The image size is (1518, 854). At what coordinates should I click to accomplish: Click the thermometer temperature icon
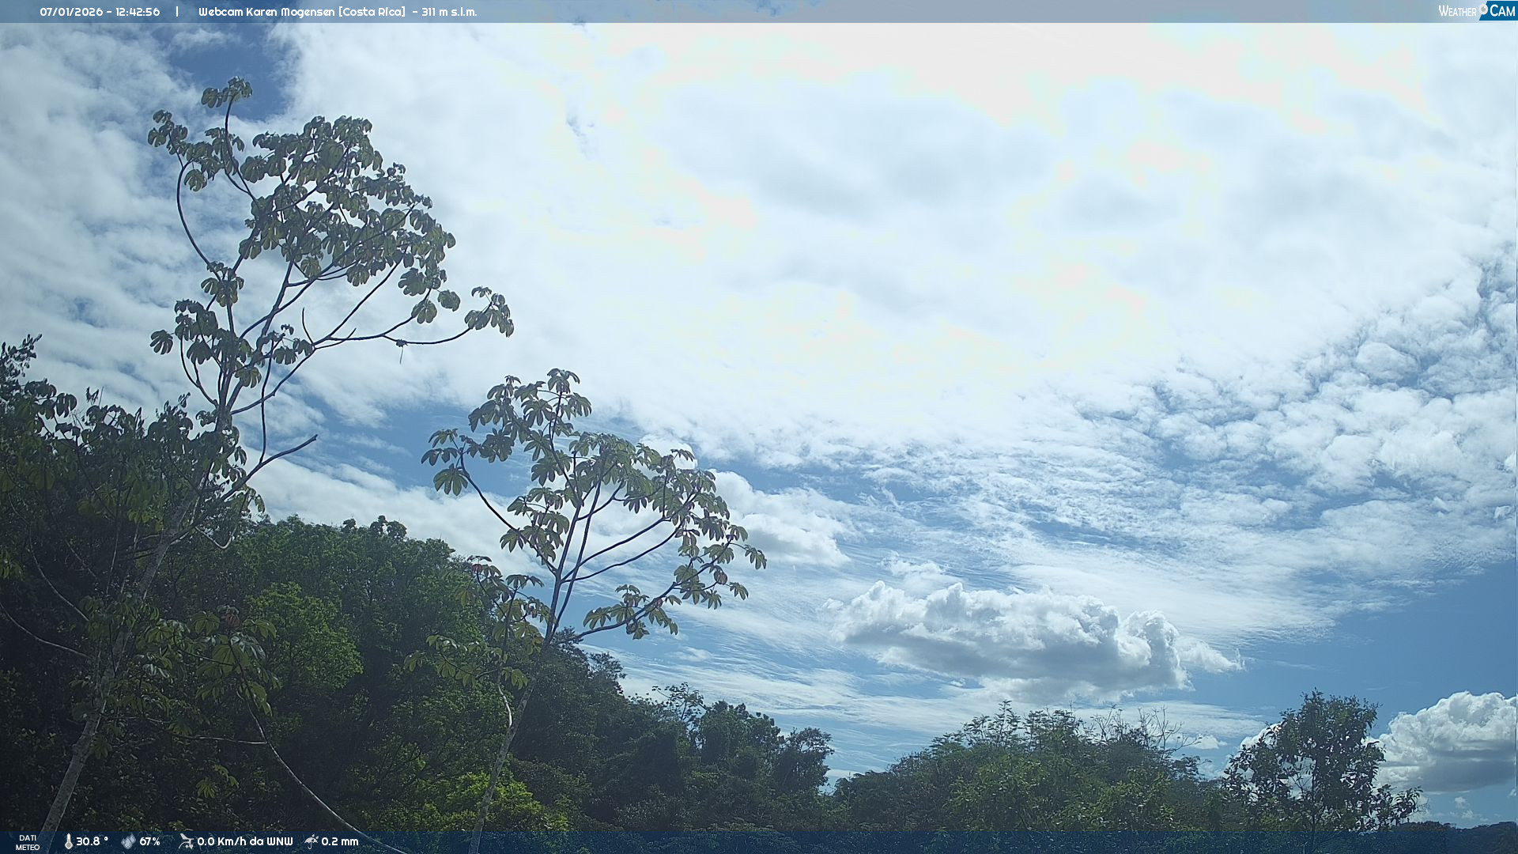[68, 842]
